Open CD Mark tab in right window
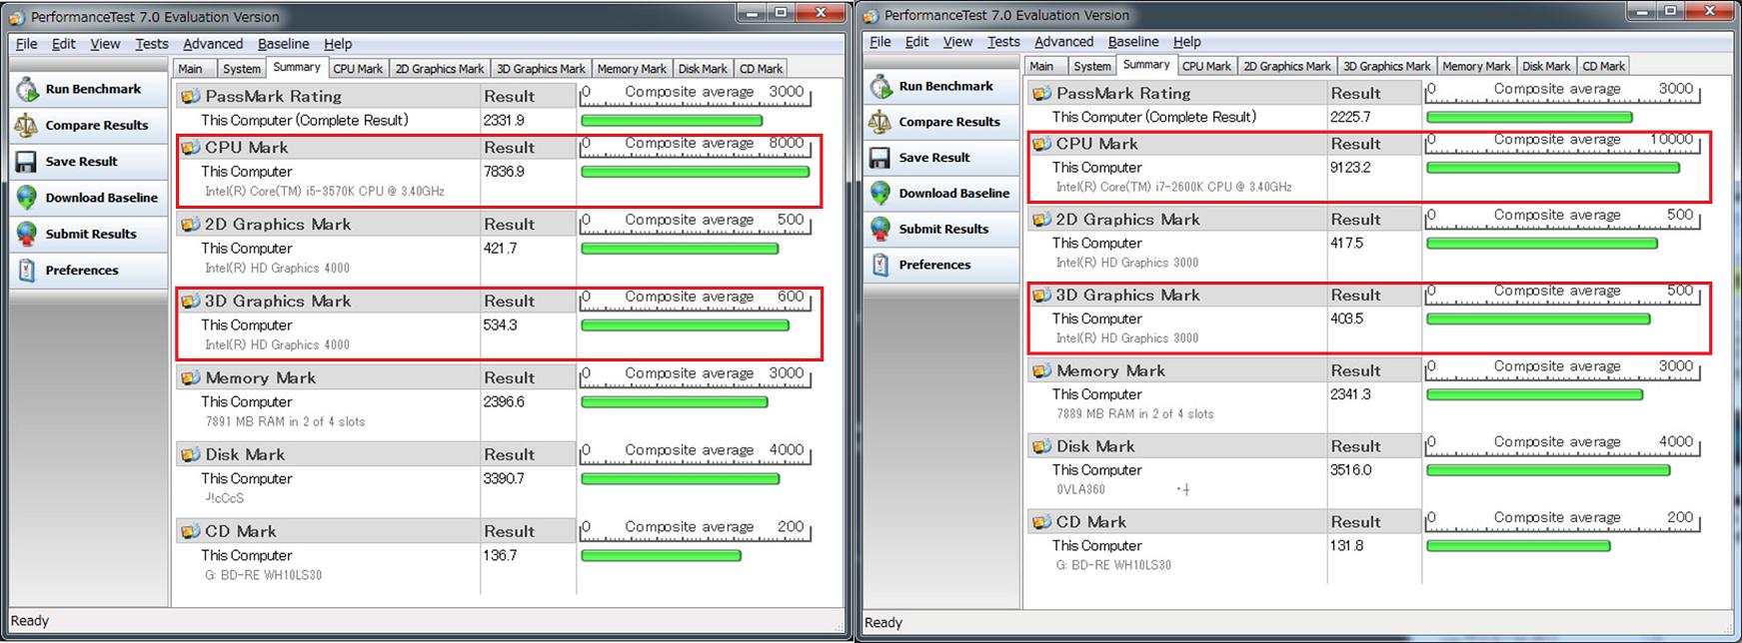 coord(1604,66)
